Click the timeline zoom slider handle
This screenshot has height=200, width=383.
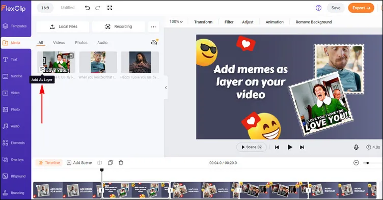[x=368, y=163]
